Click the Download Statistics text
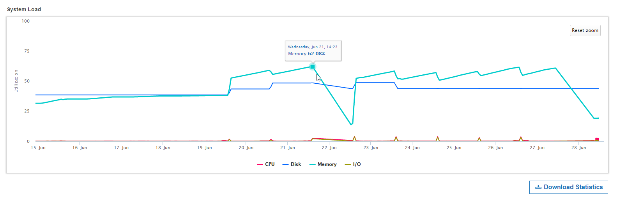619x197 pixels. pos(573,187)
